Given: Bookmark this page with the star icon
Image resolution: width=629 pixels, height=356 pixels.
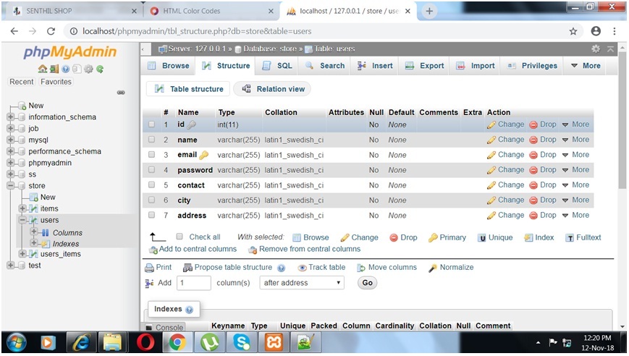Looking at the screenshot, I should [x=573, y=31].
